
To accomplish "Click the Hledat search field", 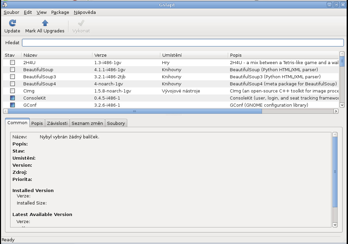I will point(183,43).
